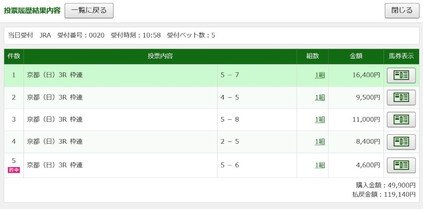Viewport: 423px width, 209px height.
Task: Click 馬券表示 column header
Action: (x=401, y=56)
